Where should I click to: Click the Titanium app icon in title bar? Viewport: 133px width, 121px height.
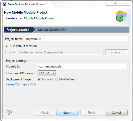(5, 4)
